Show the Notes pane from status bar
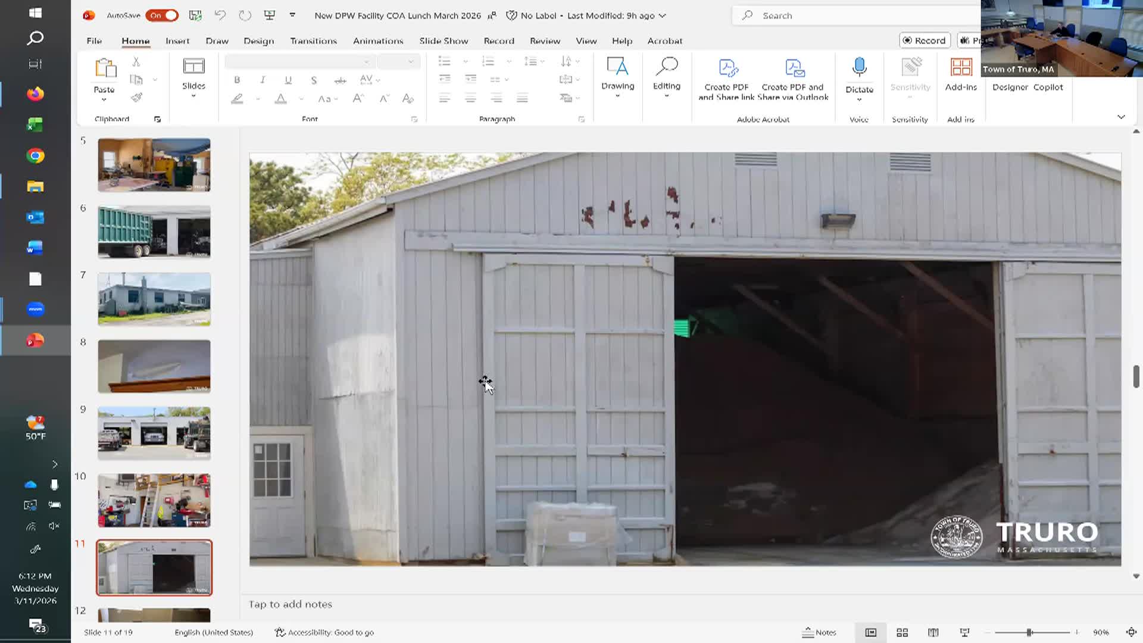The image size is (1143, 643). tap(820, 632)
